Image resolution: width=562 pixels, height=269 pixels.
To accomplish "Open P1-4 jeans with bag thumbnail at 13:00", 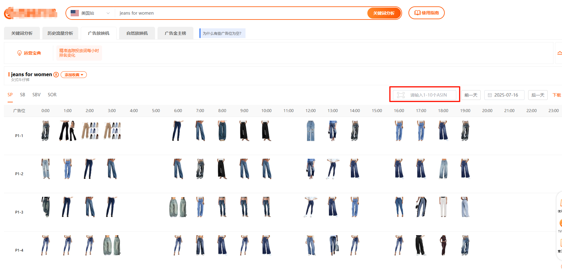I will [334, 245].
